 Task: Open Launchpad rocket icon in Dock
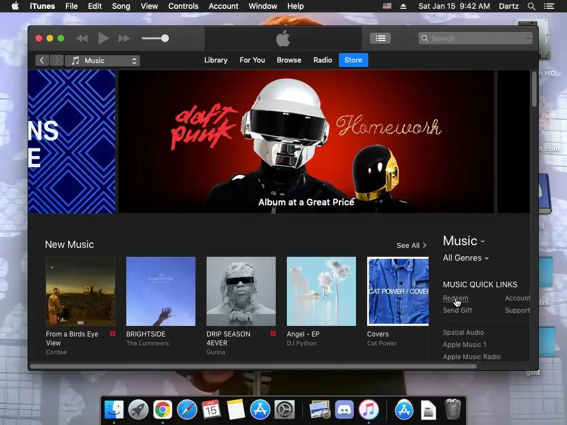(x=138, y=410)
